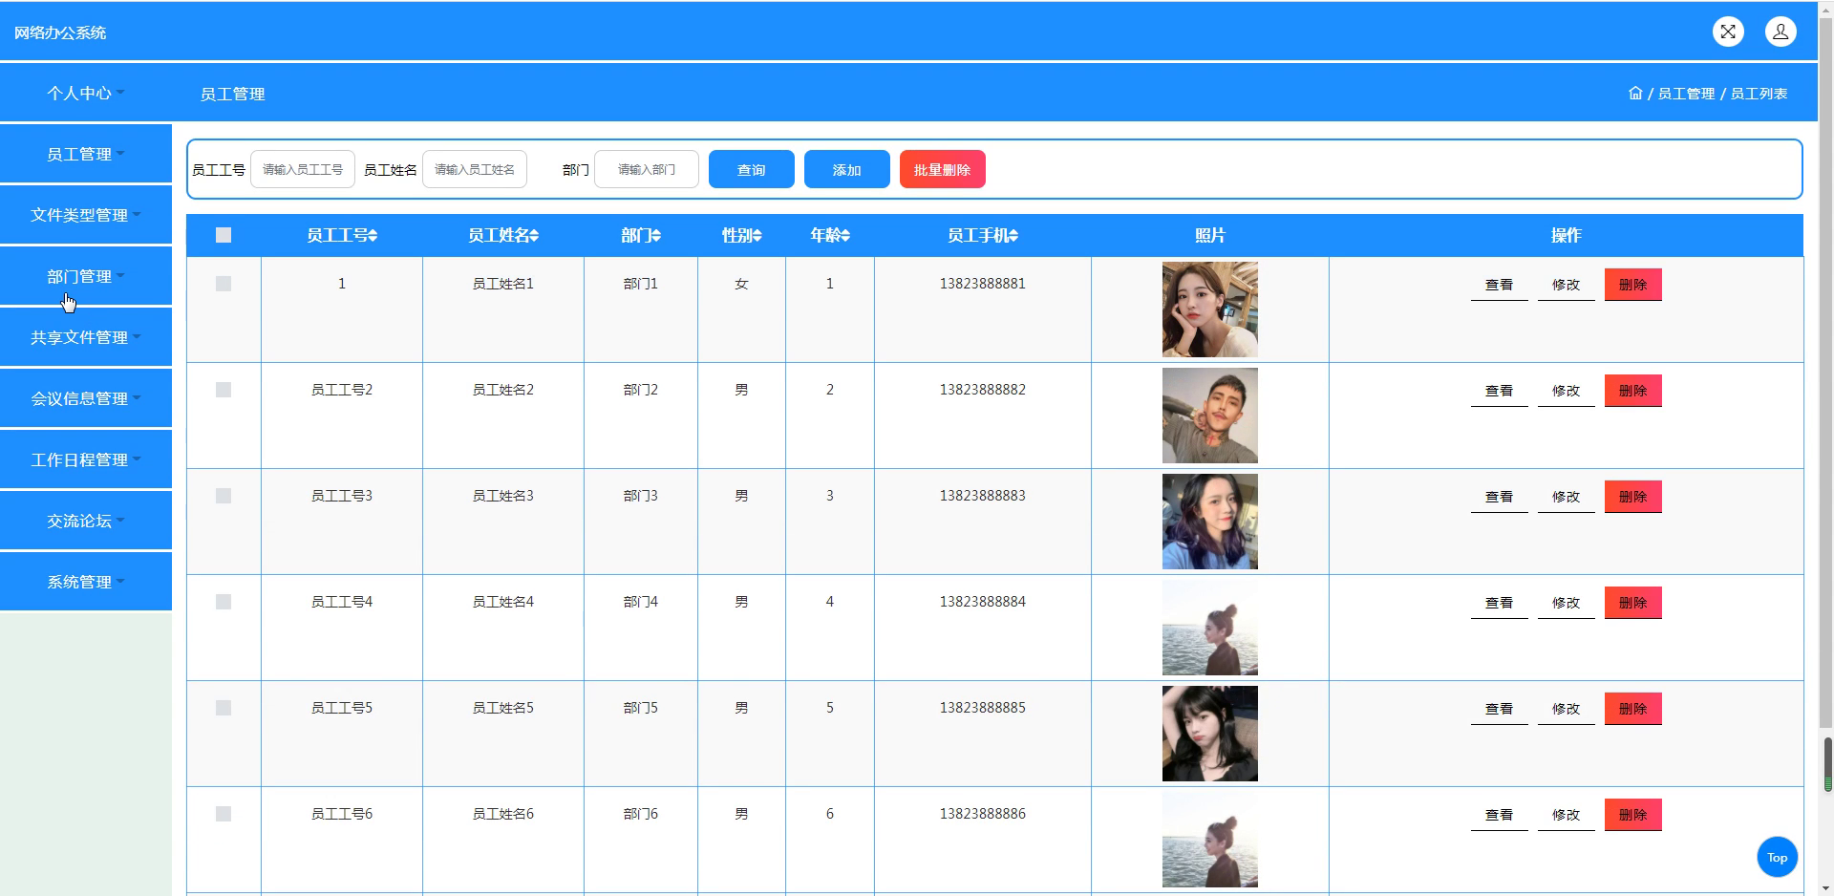Expand the 员工管理 sidebar menu

[x=86, y=154]
